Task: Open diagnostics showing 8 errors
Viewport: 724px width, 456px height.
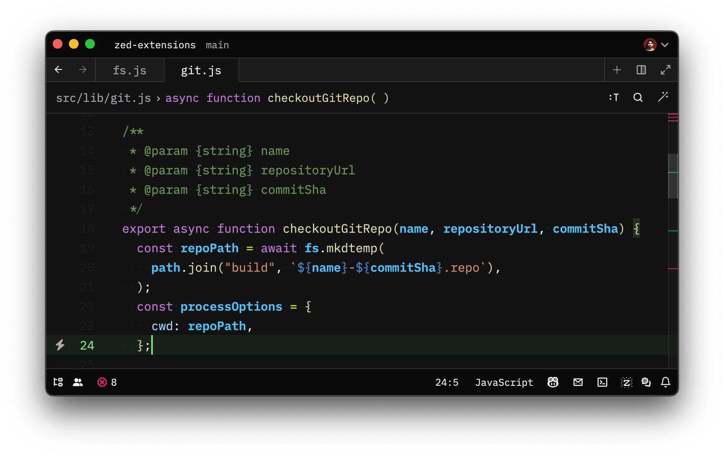Action: [x=107, y=382]
